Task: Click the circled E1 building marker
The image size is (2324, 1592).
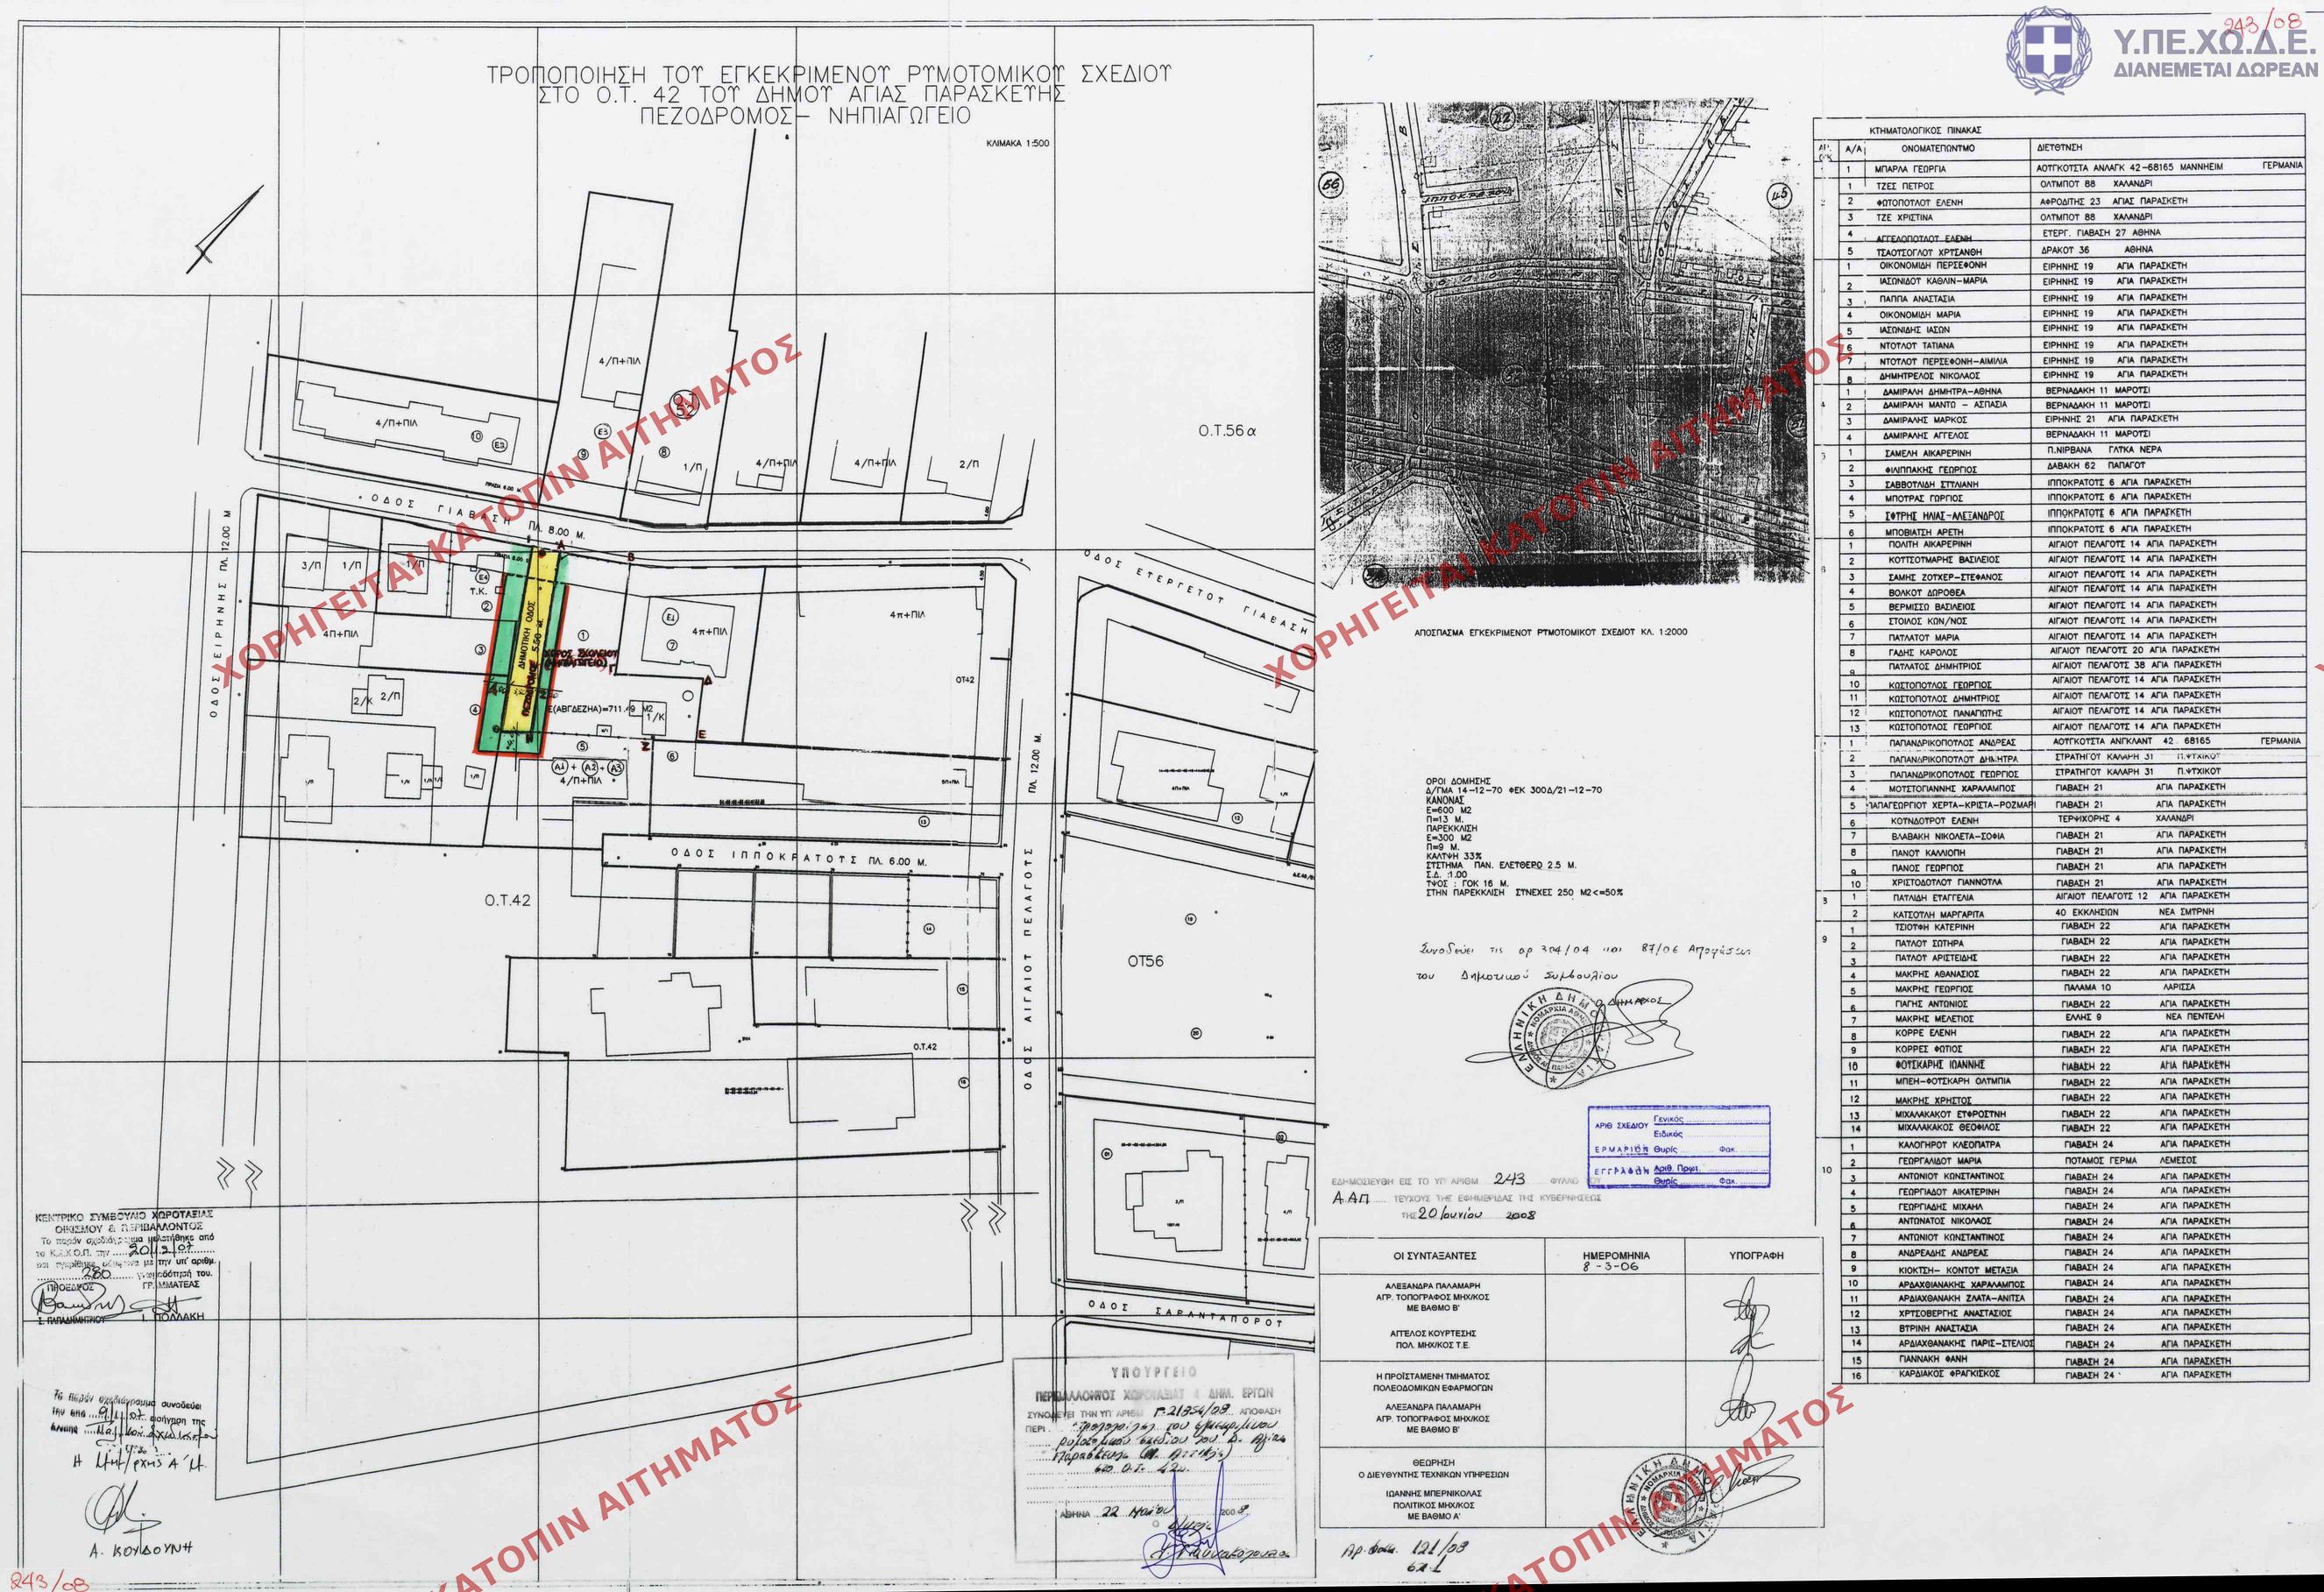Action: (x=672, y=616)
